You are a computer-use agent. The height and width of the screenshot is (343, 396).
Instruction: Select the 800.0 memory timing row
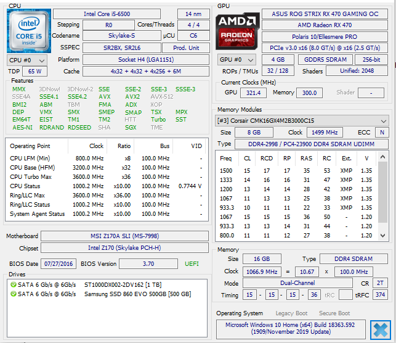click(296, 236)
